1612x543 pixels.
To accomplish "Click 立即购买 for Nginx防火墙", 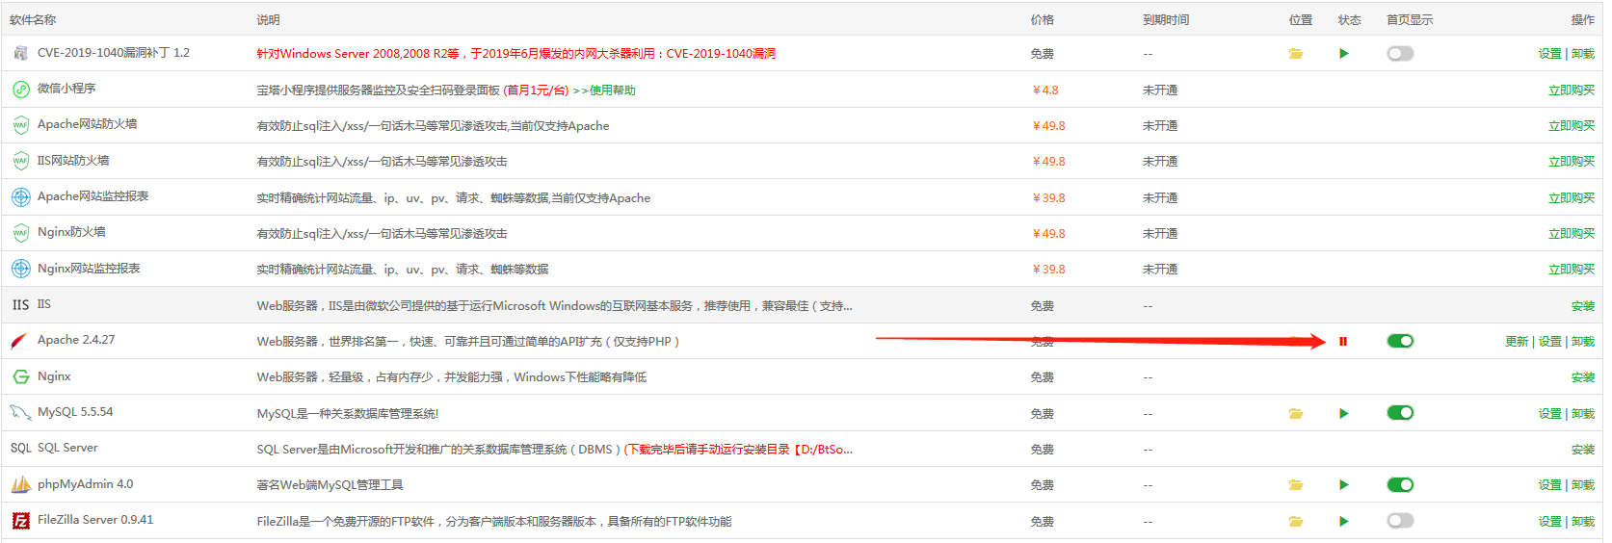I will click(1572, 234).
